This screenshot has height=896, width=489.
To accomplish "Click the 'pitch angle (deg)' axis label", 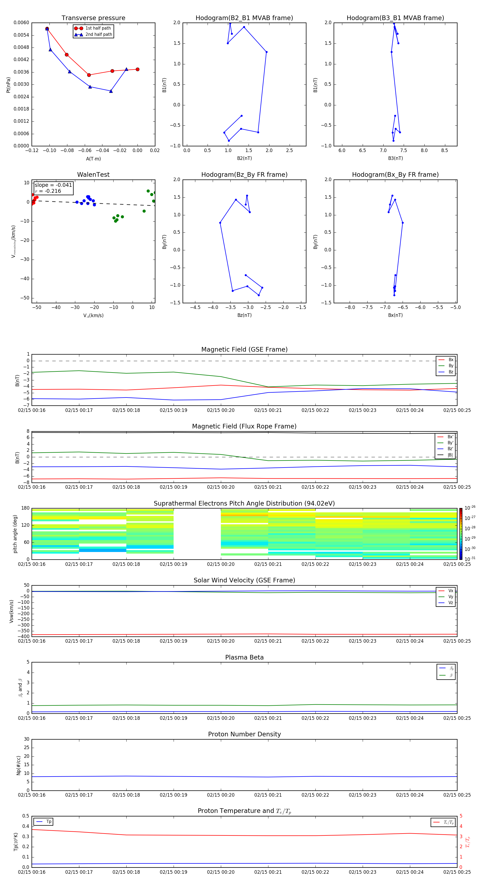I will [15, 534].
